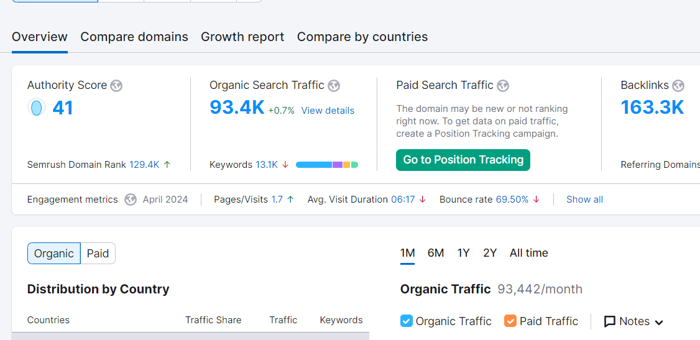Image resolution: width=700 pixels, height=340 pixels.
Task: Click the globe icon next to Backlinks
Action: [x=678, y=86]
